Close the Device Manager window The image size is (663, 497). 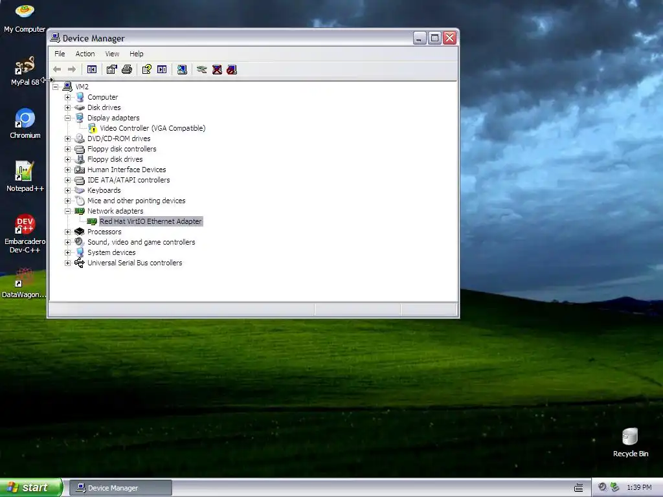pyautogui.click(x=450, y=38)
